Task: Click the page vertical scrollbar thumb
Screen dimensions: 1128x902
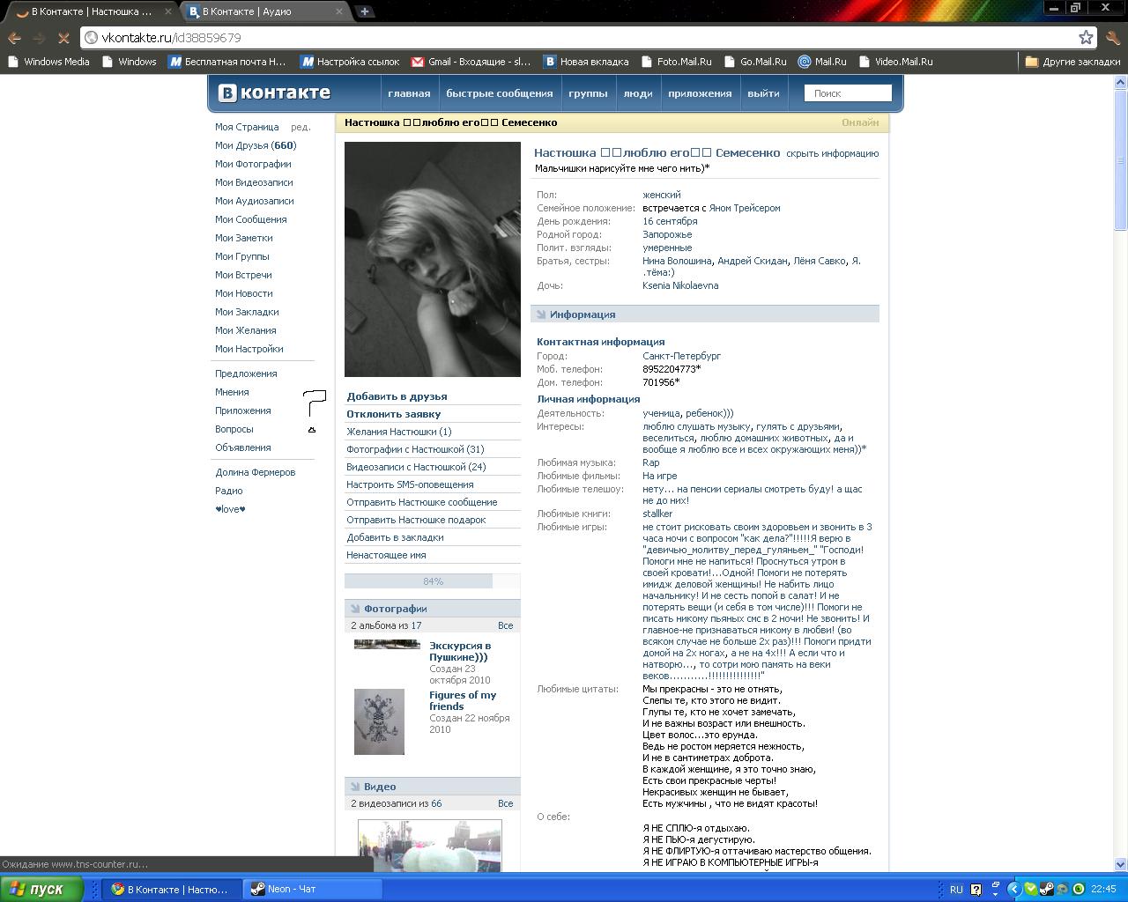Action: [1121, 159]
